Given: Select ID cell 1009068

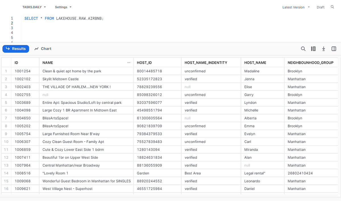Looking at the screenshot, I should 25,181.
